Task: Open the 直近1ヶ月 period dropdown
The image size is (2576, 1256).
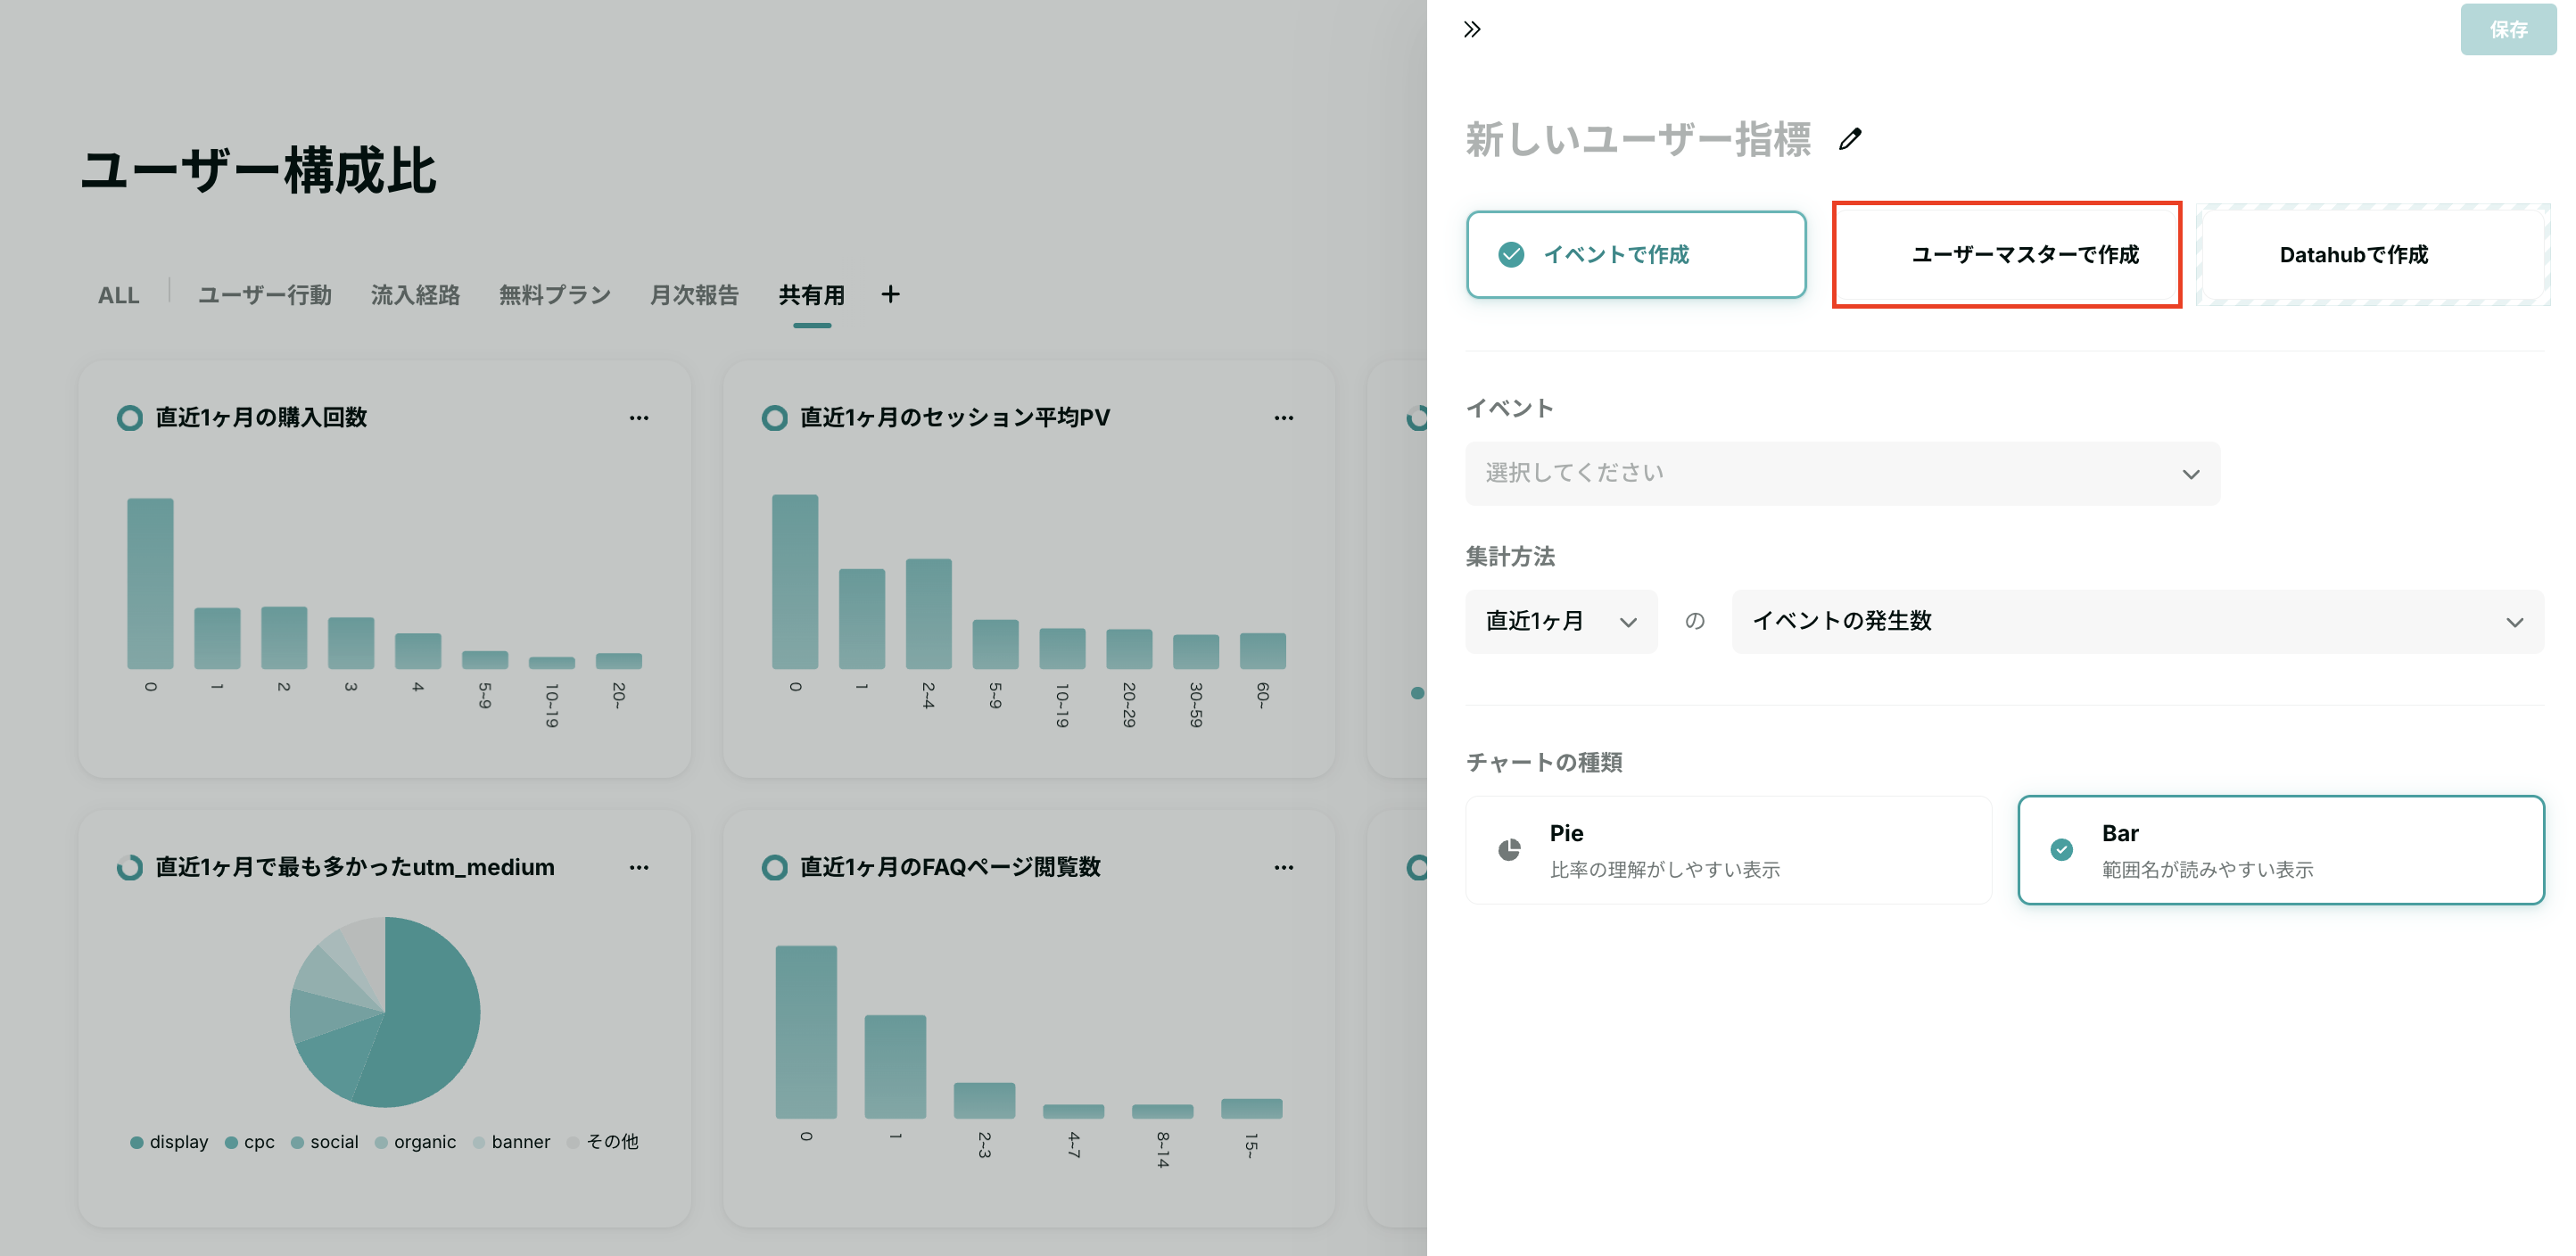Action: [x=1561, y=621]
